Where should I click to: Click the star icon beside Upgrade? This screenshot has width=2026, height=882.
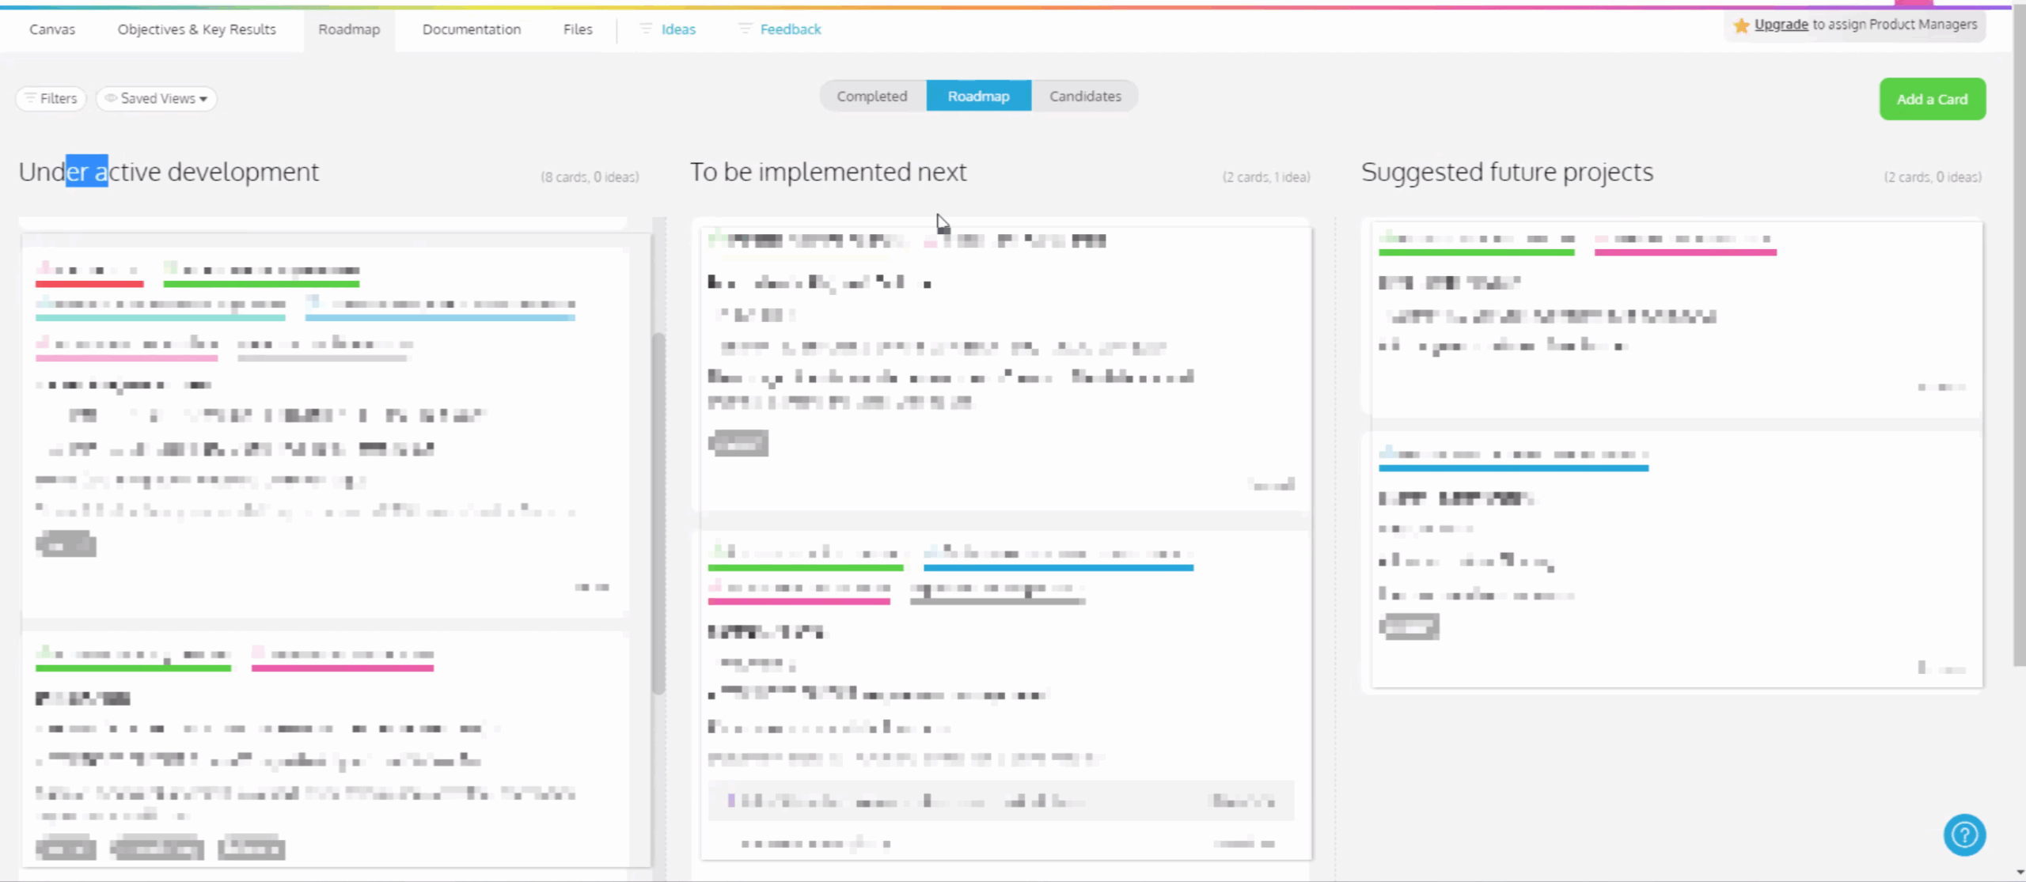(x=1741, y=25)
